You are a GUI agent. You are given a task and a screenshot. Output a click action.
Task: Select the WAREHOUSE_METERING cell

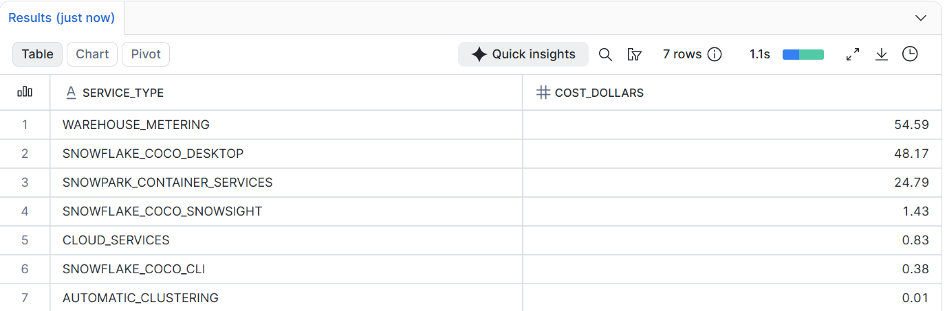pos(286,125)
